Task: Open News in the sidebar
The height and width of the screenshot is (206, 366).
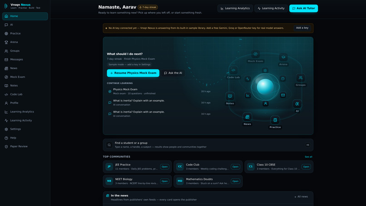Action: 25,68
